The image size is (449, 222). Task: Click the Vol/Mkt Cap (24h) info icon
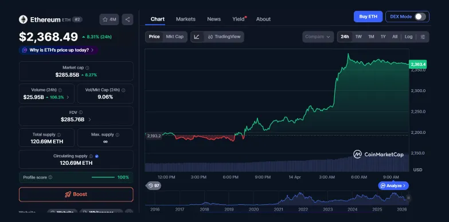(x=123, y=90)
